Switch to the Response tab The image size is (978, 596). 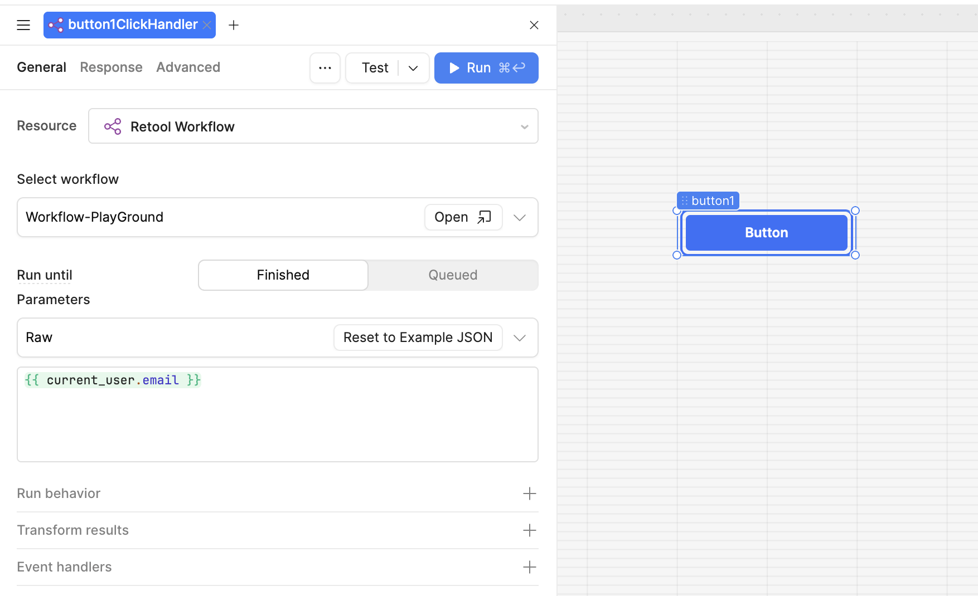[111, 67]
